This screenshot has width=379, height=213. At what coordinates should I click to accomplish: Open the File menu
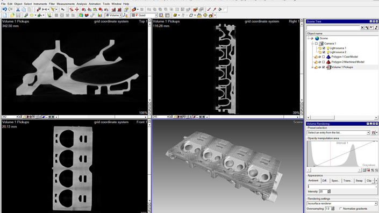tap(3, 4)
